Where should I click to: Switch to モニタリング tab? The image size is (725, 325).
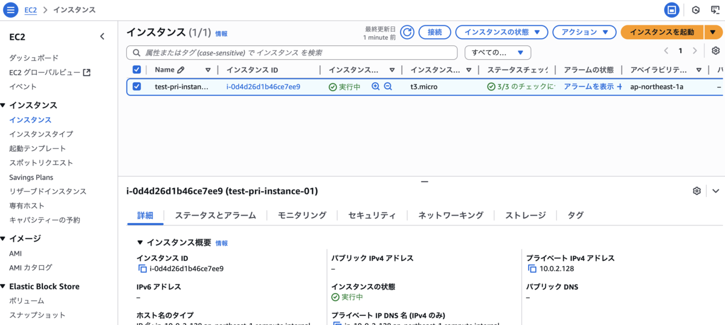click(x=302, y=215)
